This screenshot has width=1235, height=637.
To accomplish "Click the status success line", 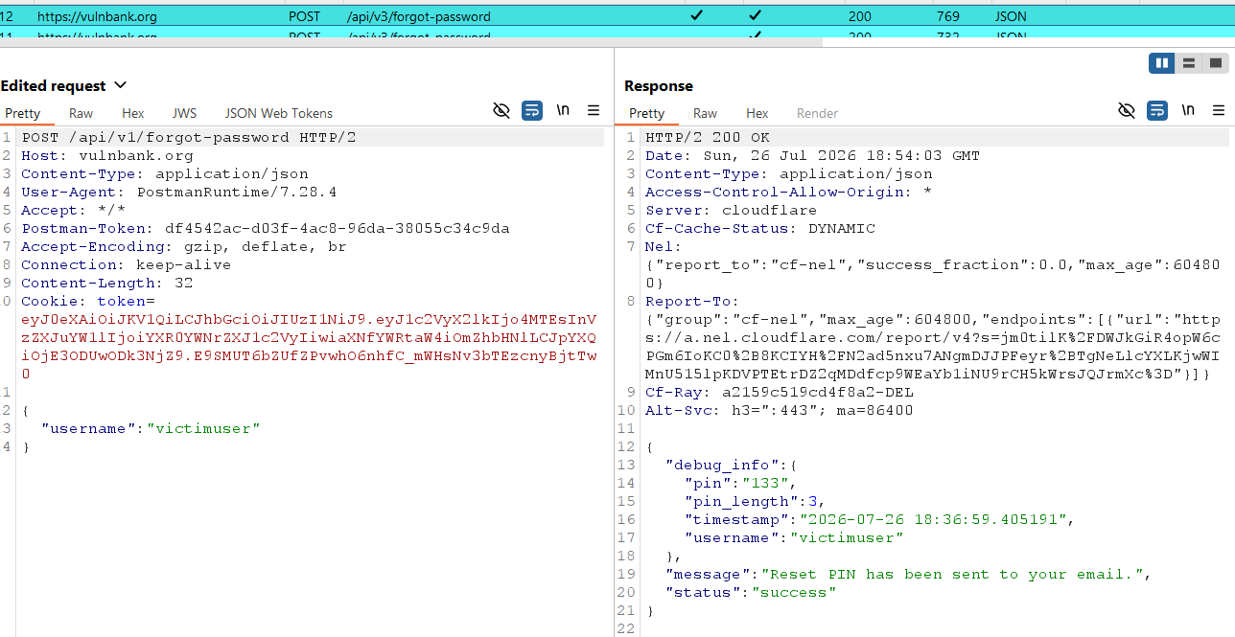I will (x=751, y=592).
